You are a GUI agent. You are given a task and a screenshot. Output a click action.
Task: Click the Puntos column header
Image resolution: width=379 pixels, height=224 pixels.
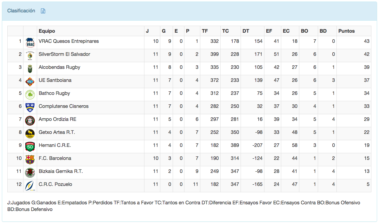pyautogui.click(x=347, y=31)
